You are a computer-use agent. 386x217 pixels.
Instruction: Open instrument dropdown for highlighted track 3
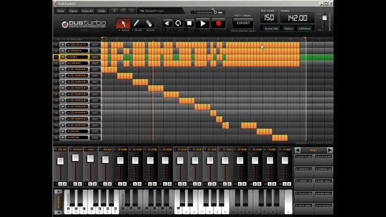pos(63,57)
